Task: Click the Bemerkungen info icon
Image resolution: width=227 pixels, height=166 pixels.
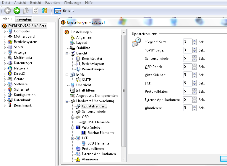Action: point(78,69)
